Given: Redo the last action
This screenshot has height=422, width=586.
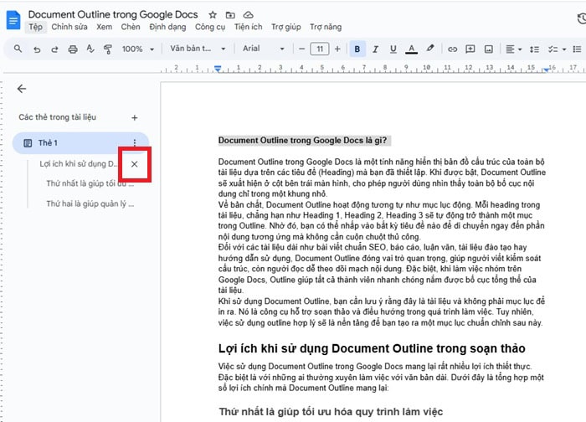Looking at the screenshot, I should (x=54, y=49).
